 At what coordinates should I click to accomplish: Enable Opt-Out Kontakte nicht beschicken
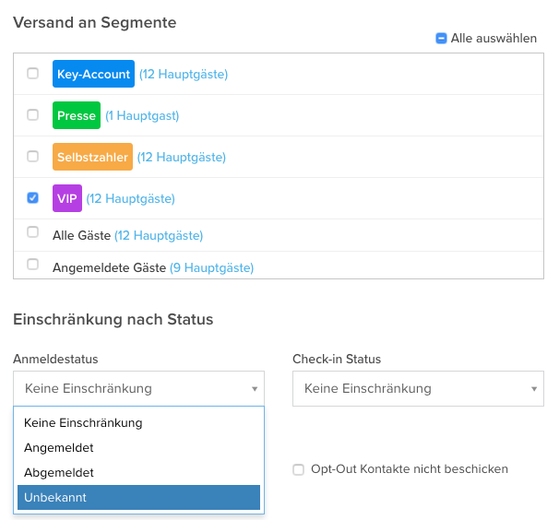point(298,469)
